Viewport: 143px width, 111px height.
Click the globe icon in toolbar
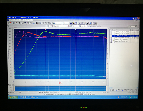pyautogui.click(x=90, y=23)
